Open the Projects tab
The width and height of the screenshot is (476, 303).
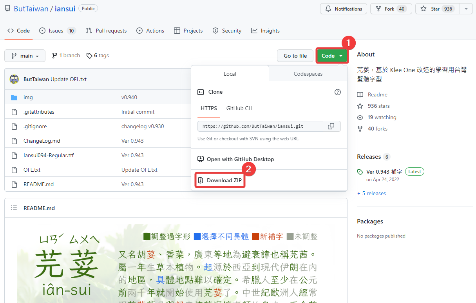point(188,31)
